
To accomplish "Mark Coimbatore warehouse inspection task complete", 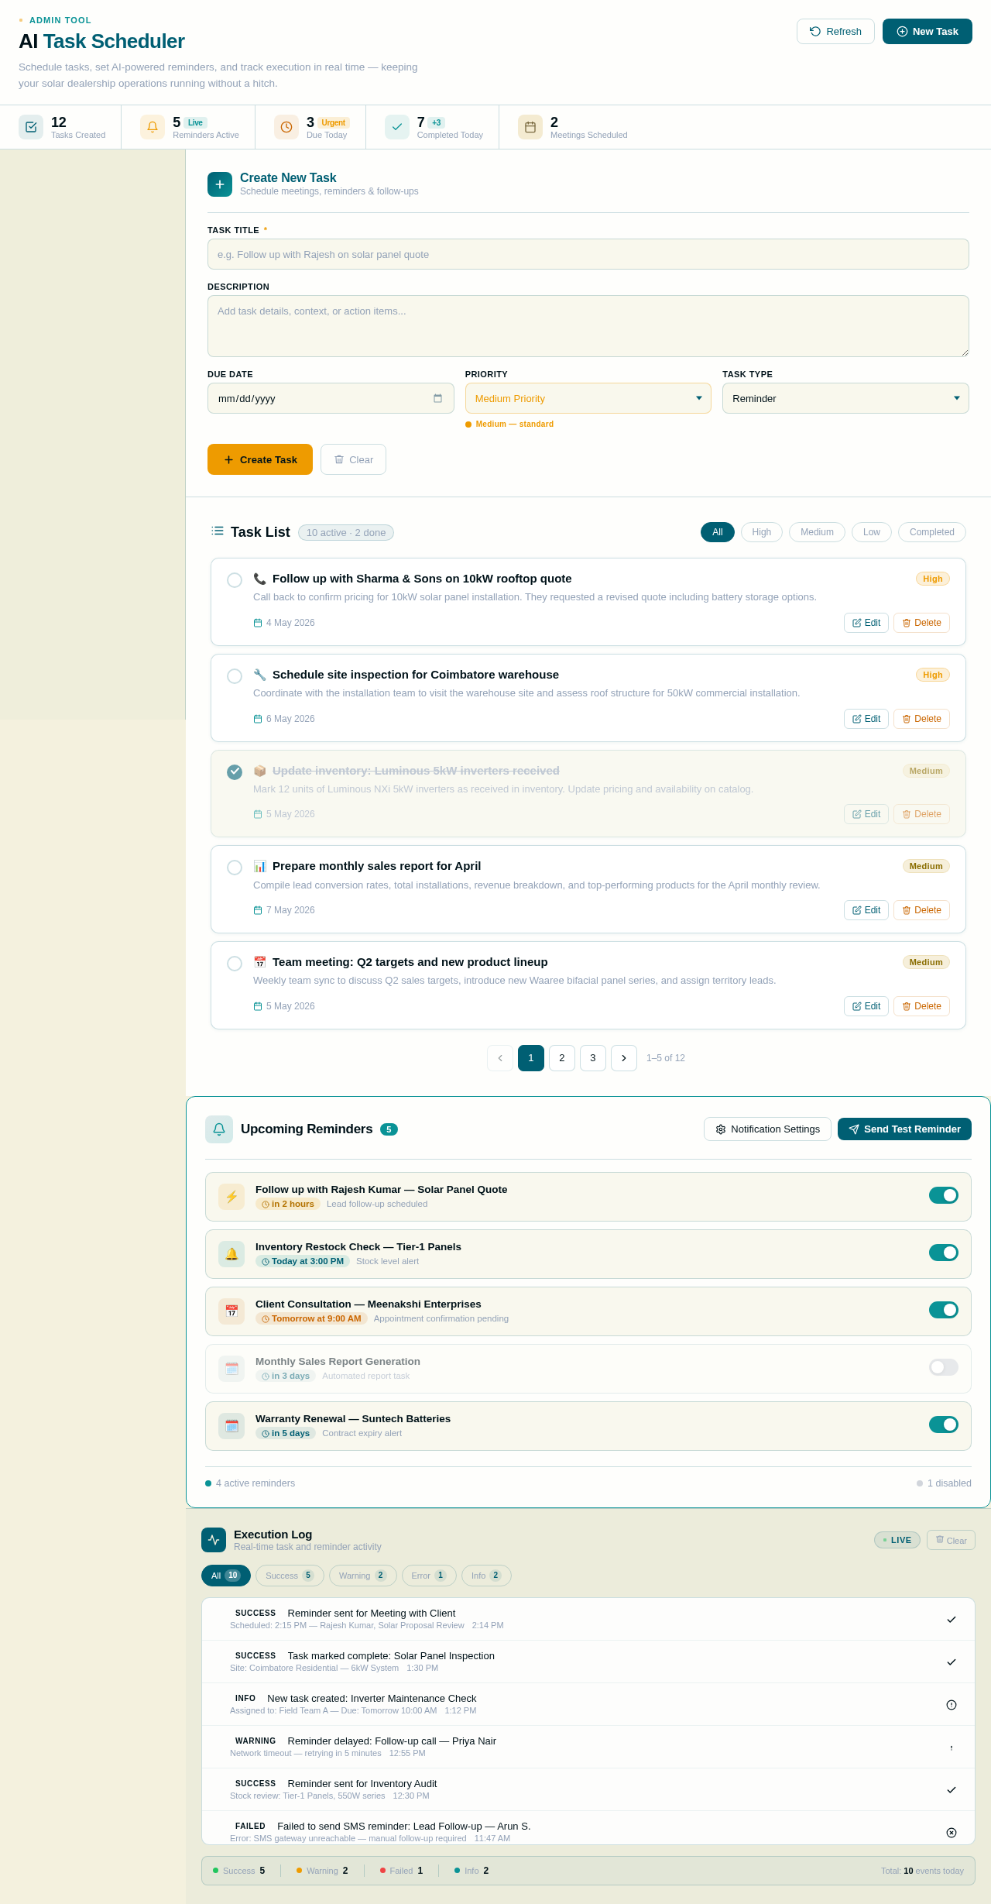I will click(235, 676).
